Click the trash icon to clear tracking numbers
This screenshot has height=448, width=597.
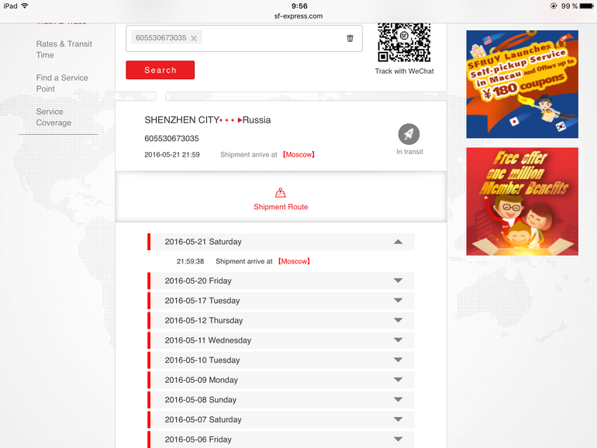pos(350,38)
